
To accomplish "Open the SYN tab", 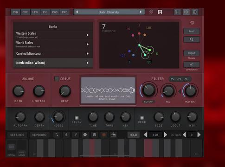I will pyautogui.click(x=15, y=12).
